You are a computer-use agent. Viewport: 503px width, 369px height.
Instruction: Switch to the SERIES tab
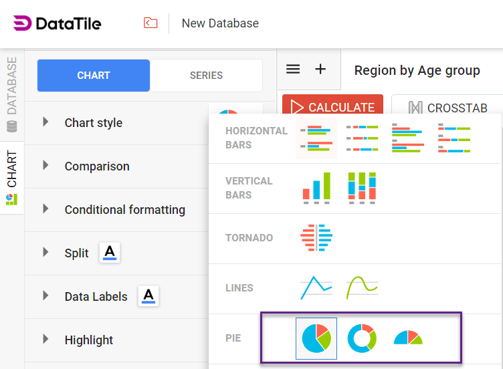(206, 76)
